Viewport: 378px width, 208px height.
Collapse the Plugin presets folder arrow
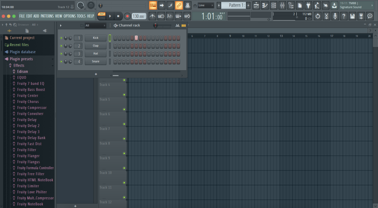click(52, 59)
